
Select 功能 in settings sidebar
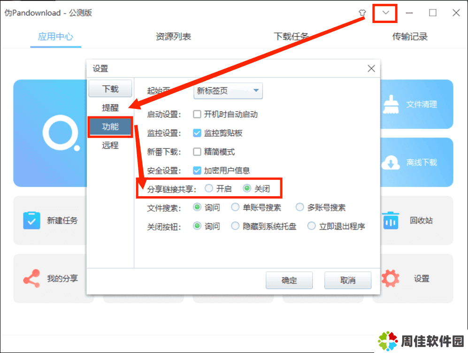click(x=110, y=127)
